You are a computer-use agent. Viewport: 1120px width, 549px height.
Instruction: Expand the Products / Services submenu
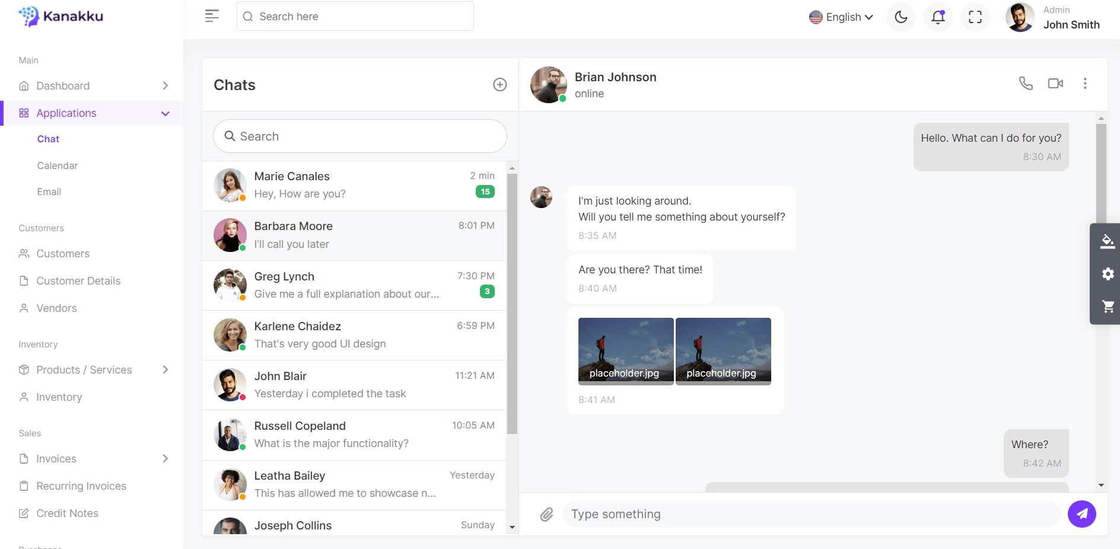pyautogui.click(x=94, y=370)
